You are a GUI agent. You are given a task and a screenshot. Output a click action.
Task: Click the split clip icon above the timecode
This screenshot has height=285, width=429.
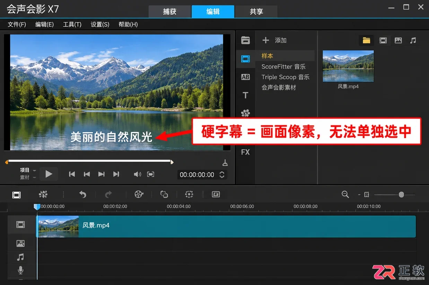[x=225, y=162]
